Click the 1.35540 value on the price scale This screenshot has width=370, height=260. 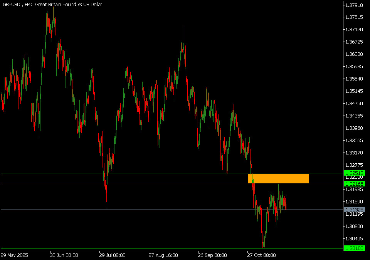tap(355, 79)
